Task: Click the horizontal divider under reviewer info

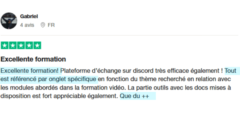Action: [119, 35]
